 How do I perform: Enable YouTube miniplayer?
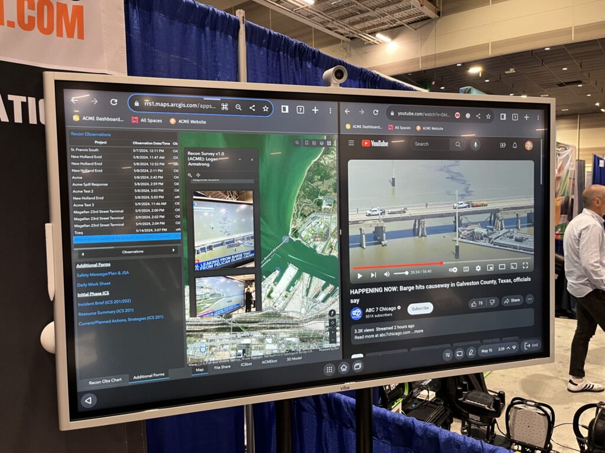click(x=490, y=267)
